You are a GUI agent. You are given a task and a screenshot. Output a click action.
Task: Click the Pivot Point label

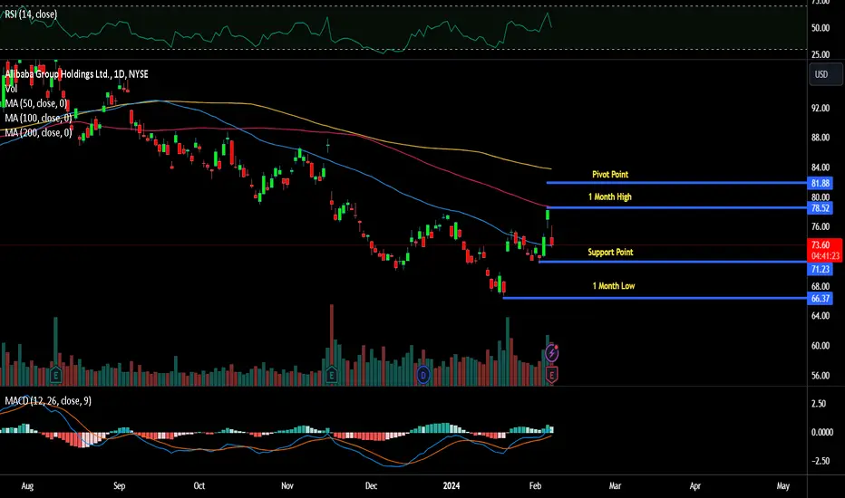pyautogui.click(x=610, y=174)
